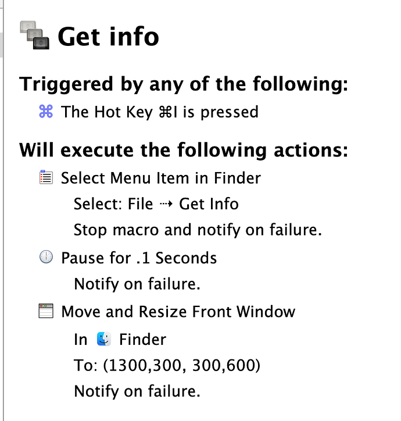The width and height of the screenshot is (401, 421).
Task: Click the Finder face icon
Action: pos(104,339)
